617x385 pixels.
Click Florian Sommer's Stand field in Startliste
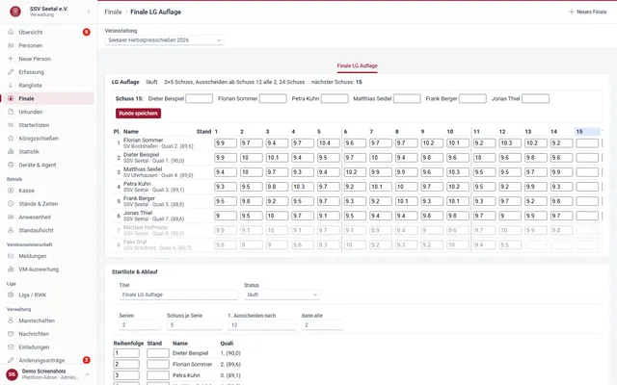tap(158, 364)
